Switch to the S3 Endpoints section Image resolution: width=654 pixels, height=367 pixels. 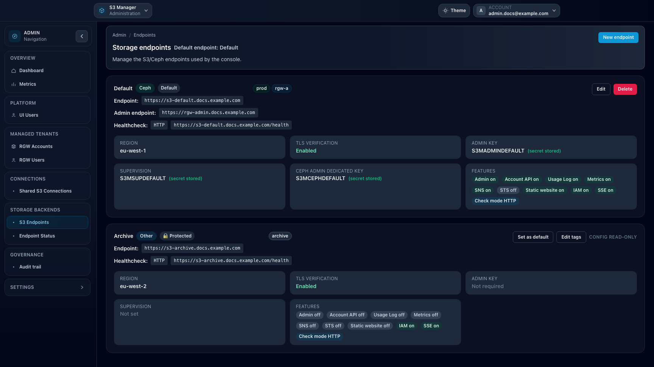(34, 222)
